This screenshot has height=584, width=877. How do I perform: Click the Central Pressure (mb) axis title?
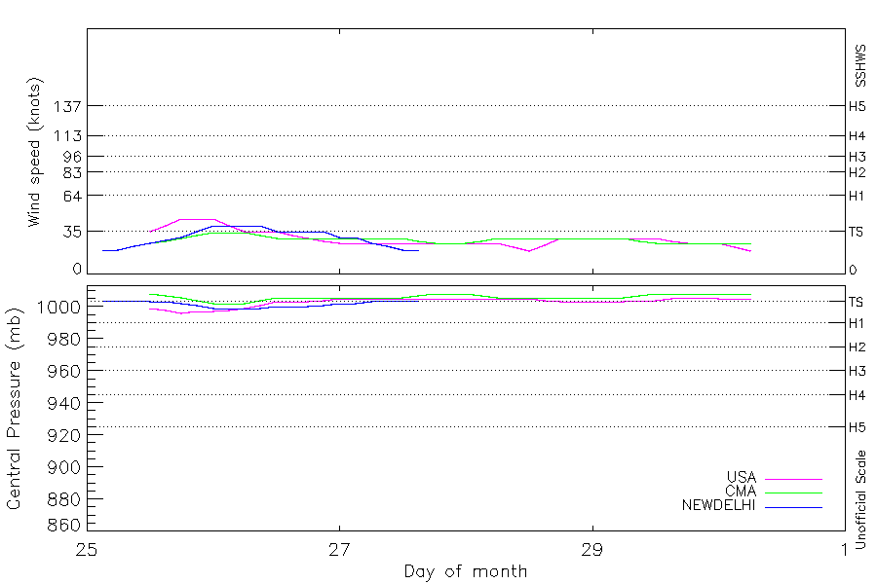point(14,409)
